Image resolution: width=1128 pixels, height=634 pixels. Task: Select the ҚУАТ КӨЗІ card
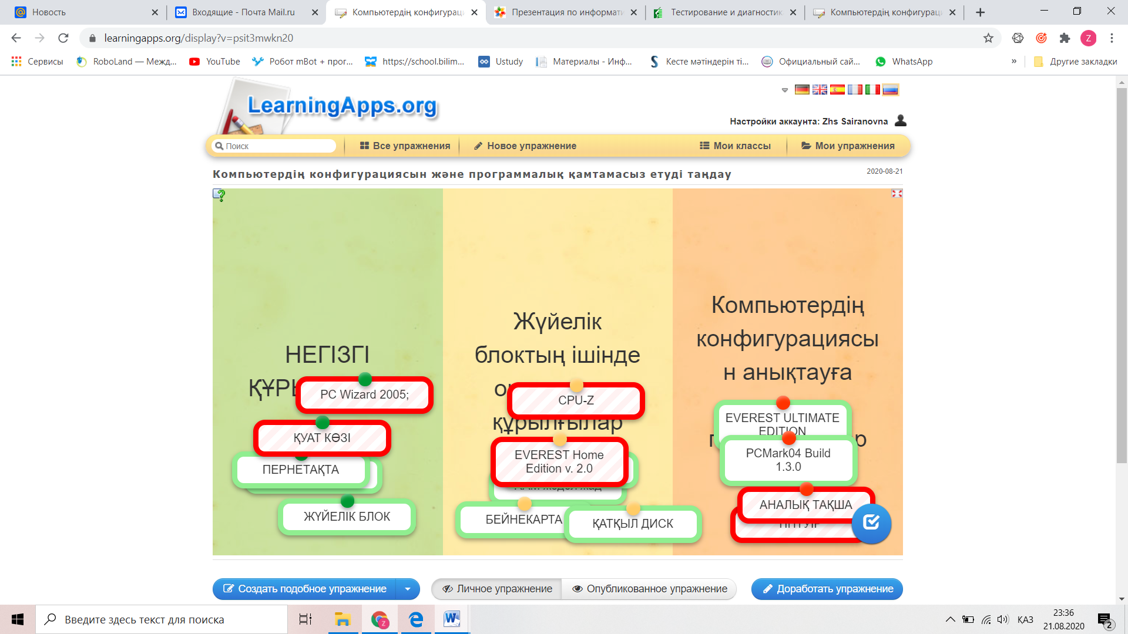click(322, 438)
